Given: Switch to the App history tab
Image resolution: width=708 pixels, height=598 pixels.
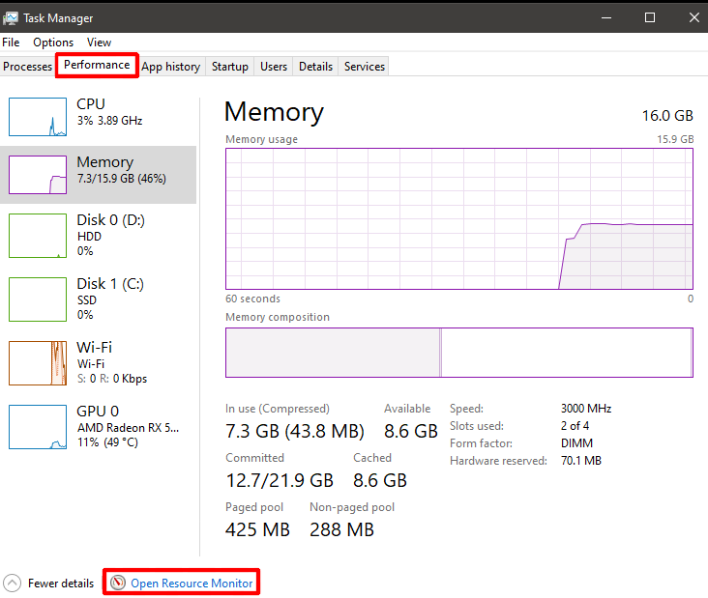Looking at the screenshot, I should 170,67.
